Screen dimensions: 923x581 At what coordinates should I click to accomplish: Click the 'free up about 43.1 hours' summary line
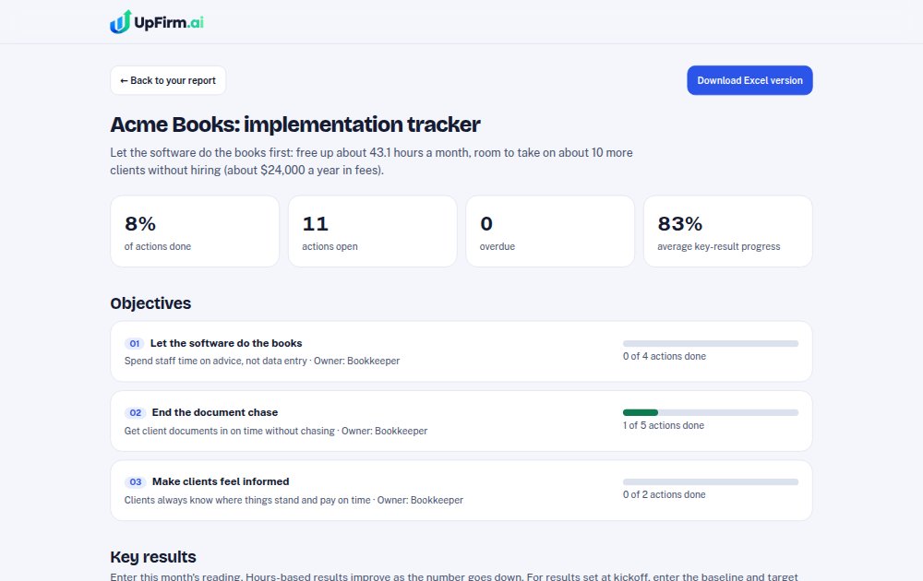[371, 161]
